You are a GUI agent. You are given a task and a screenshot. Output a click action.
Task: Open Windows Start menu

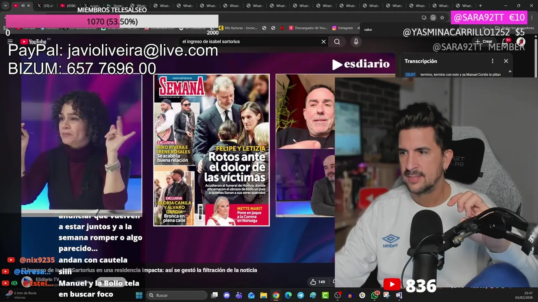click(x=139, y=295)
